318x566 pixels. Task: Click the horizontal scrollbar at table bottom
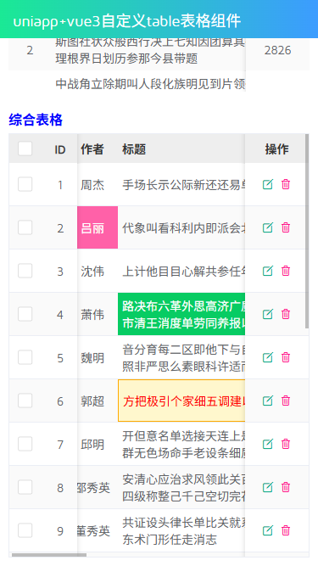[49, 555]
